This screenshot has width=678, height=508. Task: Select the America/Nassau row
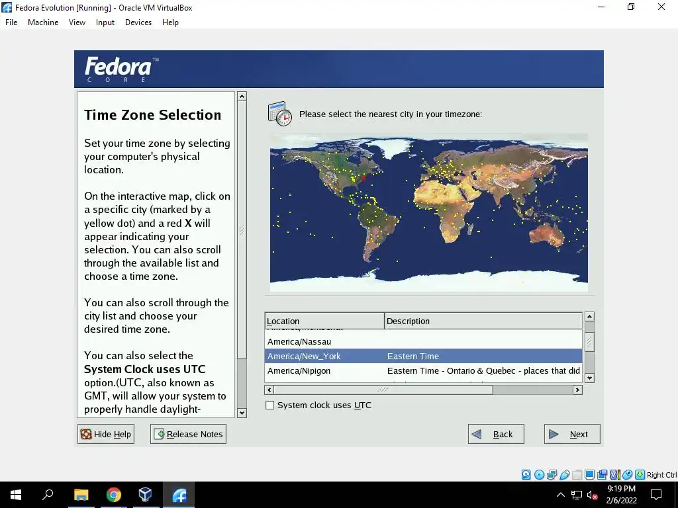pos(423,342)
